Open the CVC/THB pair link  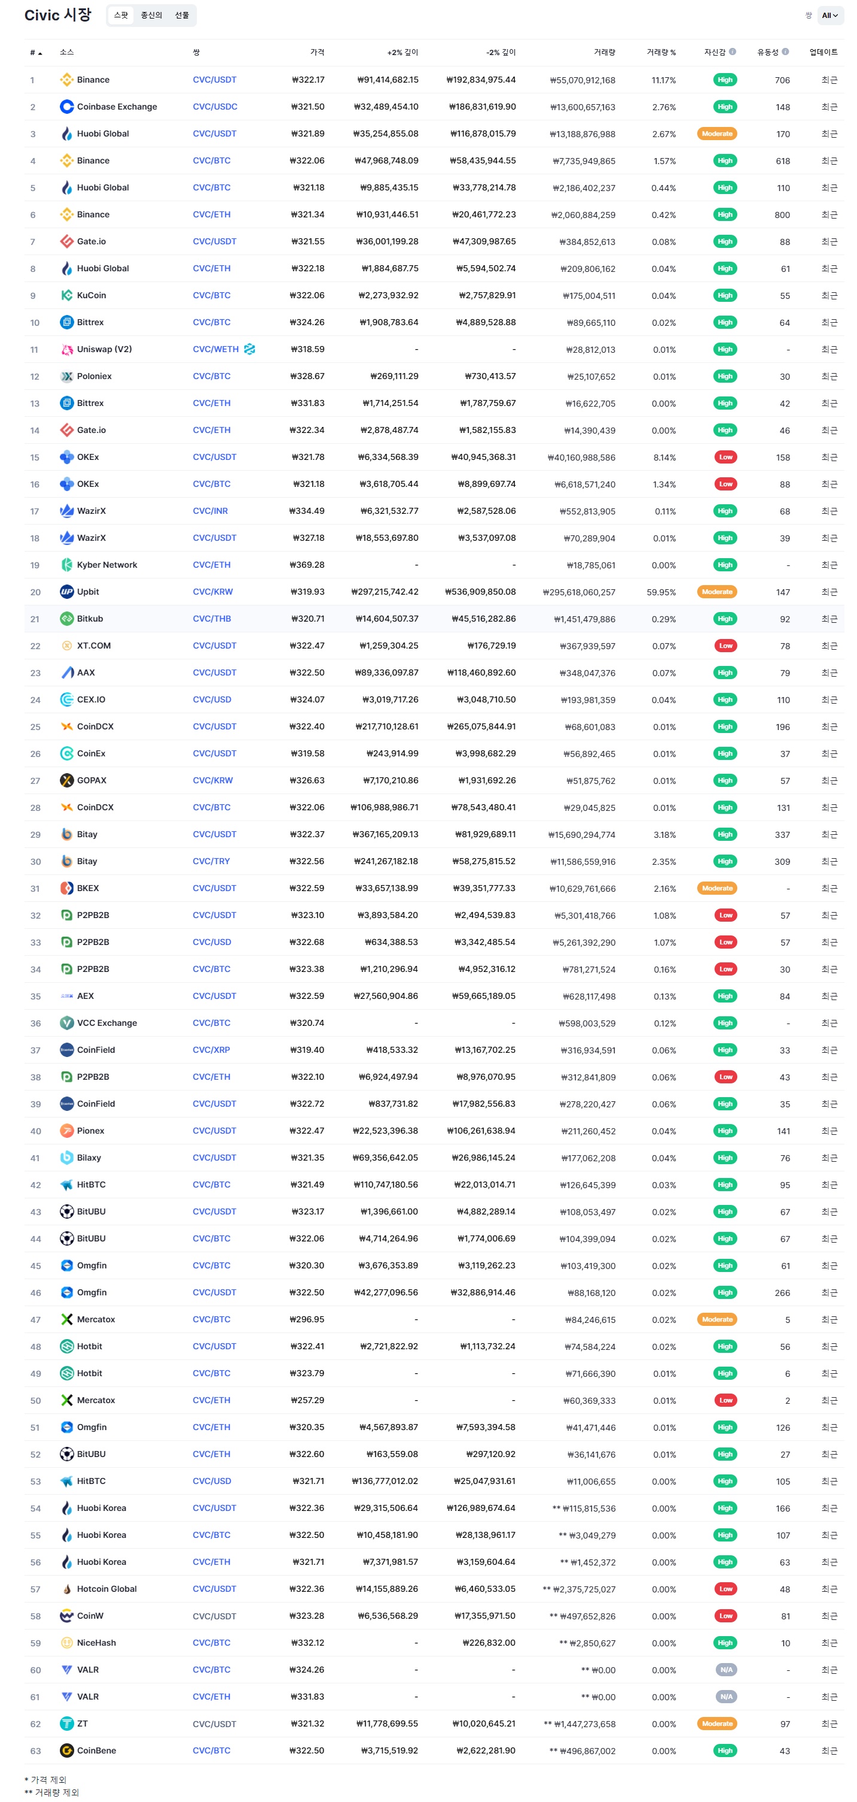(x=212, y=619)
